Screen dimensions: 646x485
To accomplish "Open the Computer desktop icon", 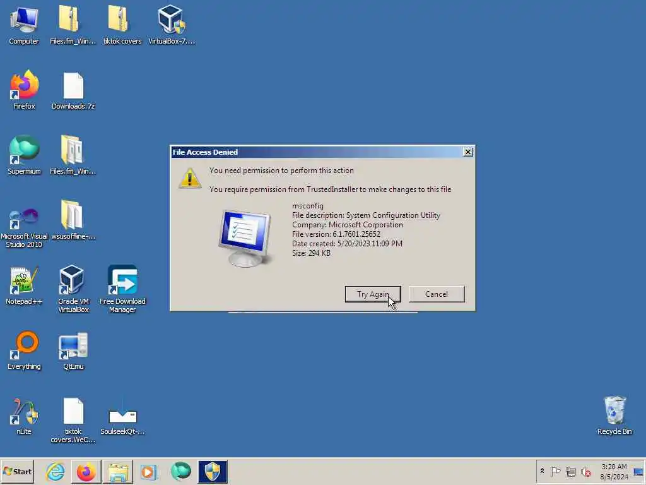I will (24, 24).
